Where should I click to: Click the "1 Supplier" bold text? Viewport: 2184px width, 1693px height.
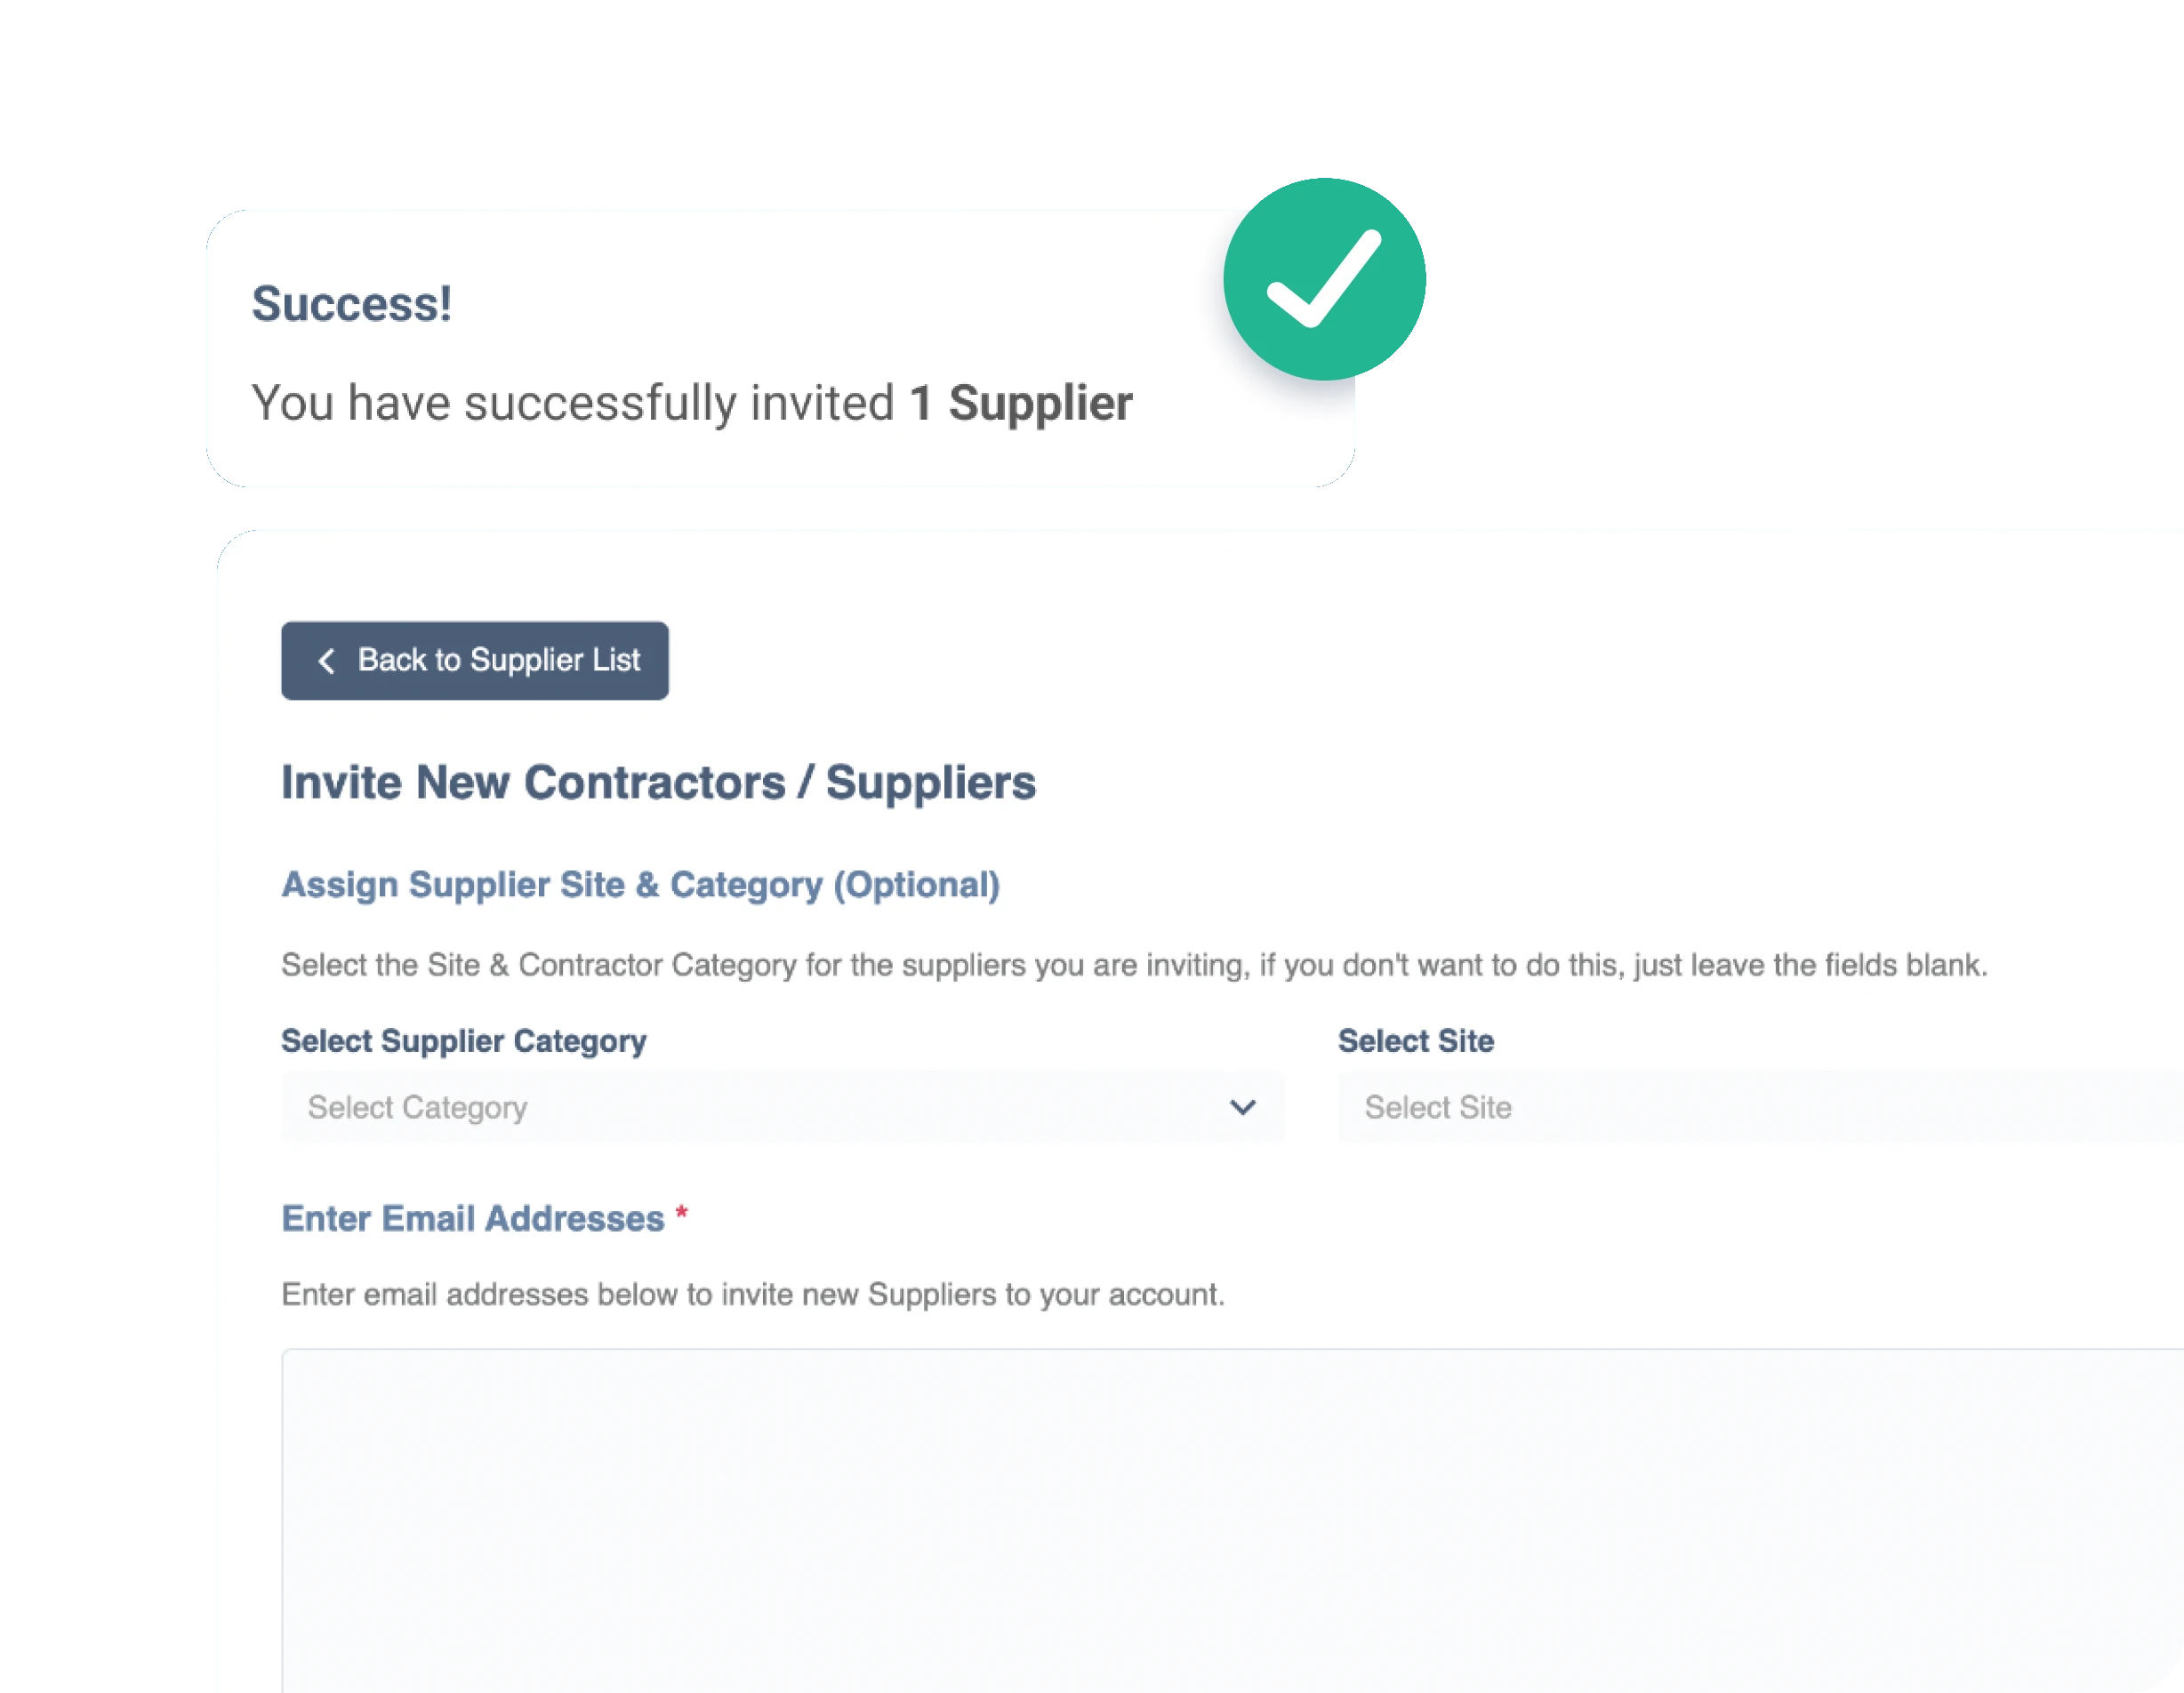click(1021, 403)
